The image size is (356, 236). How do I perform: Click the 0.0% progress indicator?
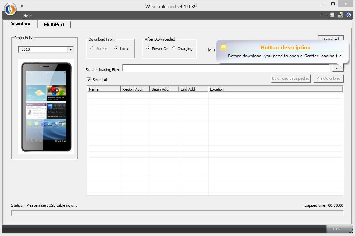[x=336, y=229]
